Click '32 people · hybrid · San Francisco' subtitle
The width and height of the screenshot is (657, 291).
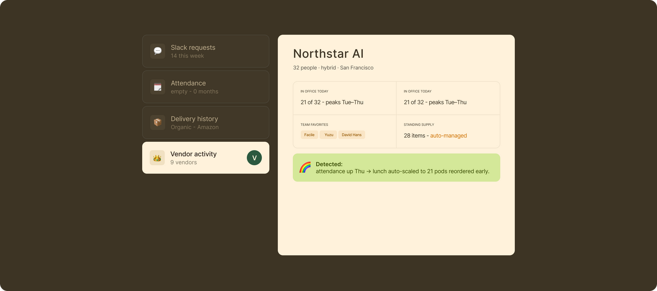pos(333,68)
